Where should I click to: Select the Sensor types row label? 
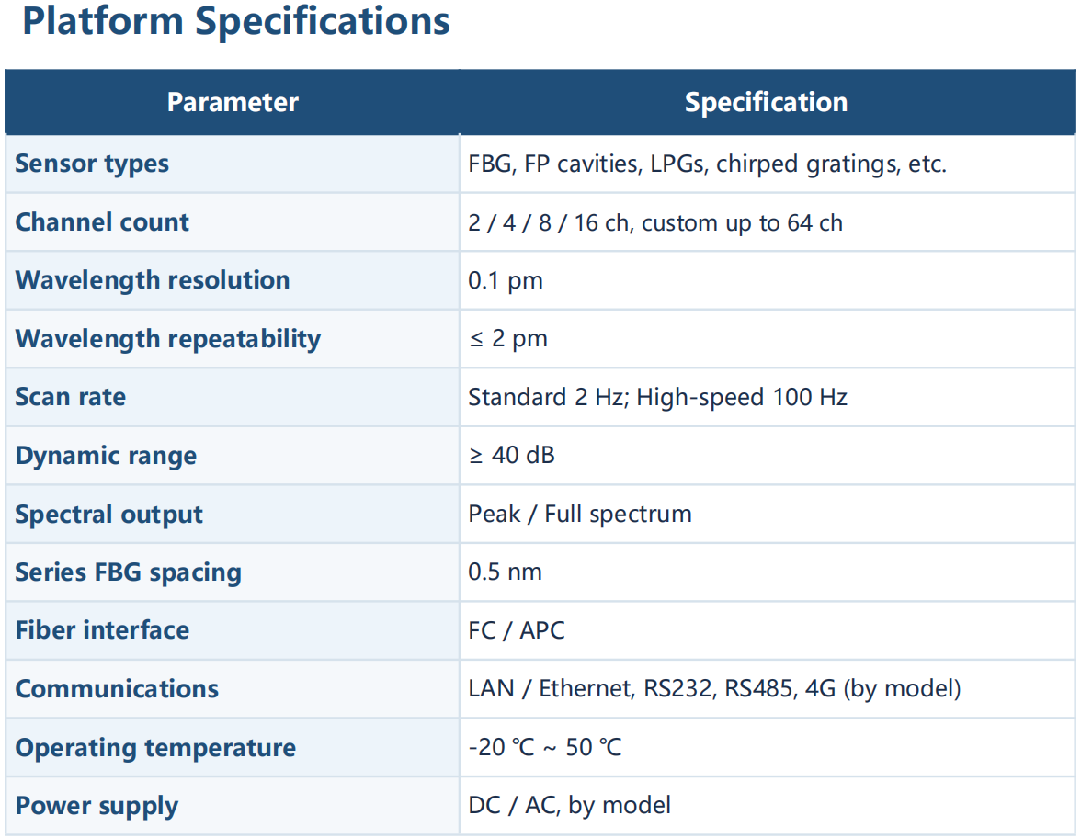(x=92, y=164)
